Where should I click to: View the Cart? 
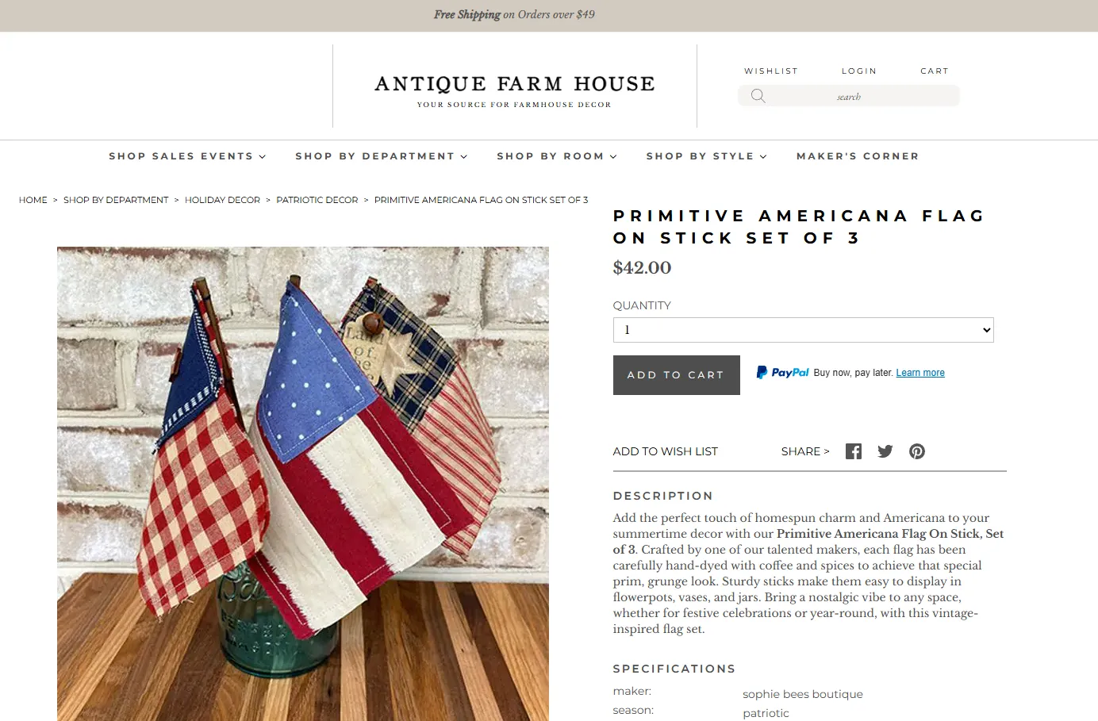(935, 71)
